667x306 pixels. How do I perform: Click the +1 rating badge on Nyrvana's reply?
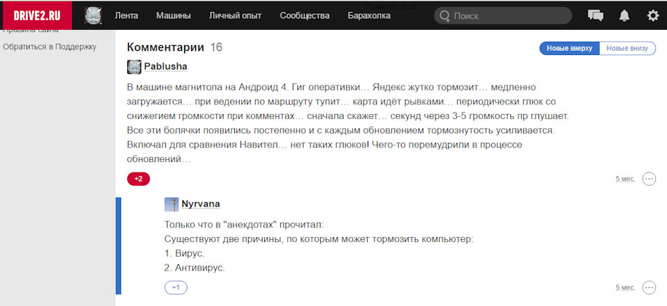[176, 288]
